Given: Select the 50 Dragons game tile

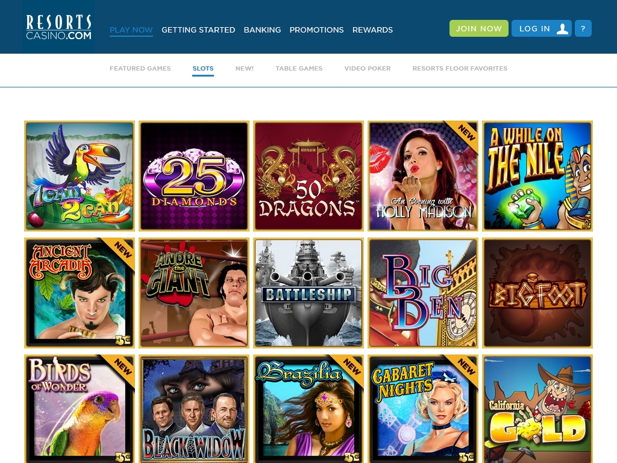Looking at the screenshot, I should 308,176.
